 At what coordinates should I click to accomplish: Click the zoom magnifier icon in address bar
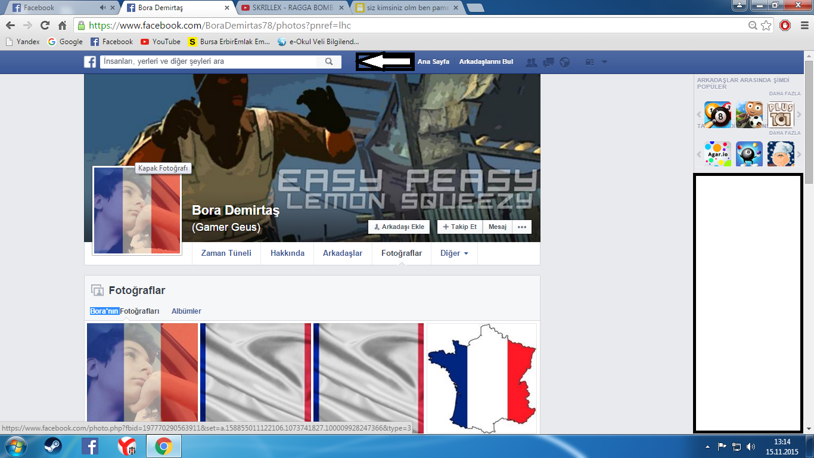click(753, 26)
